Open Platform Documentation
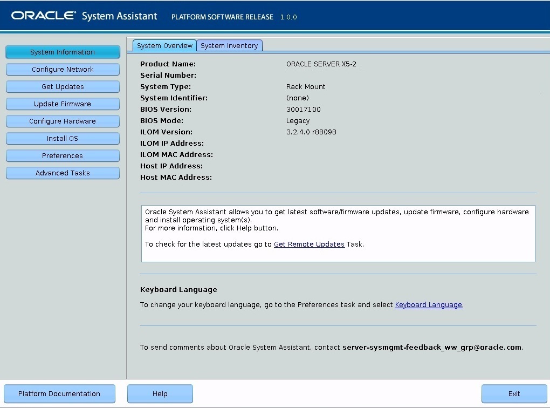 59,393
